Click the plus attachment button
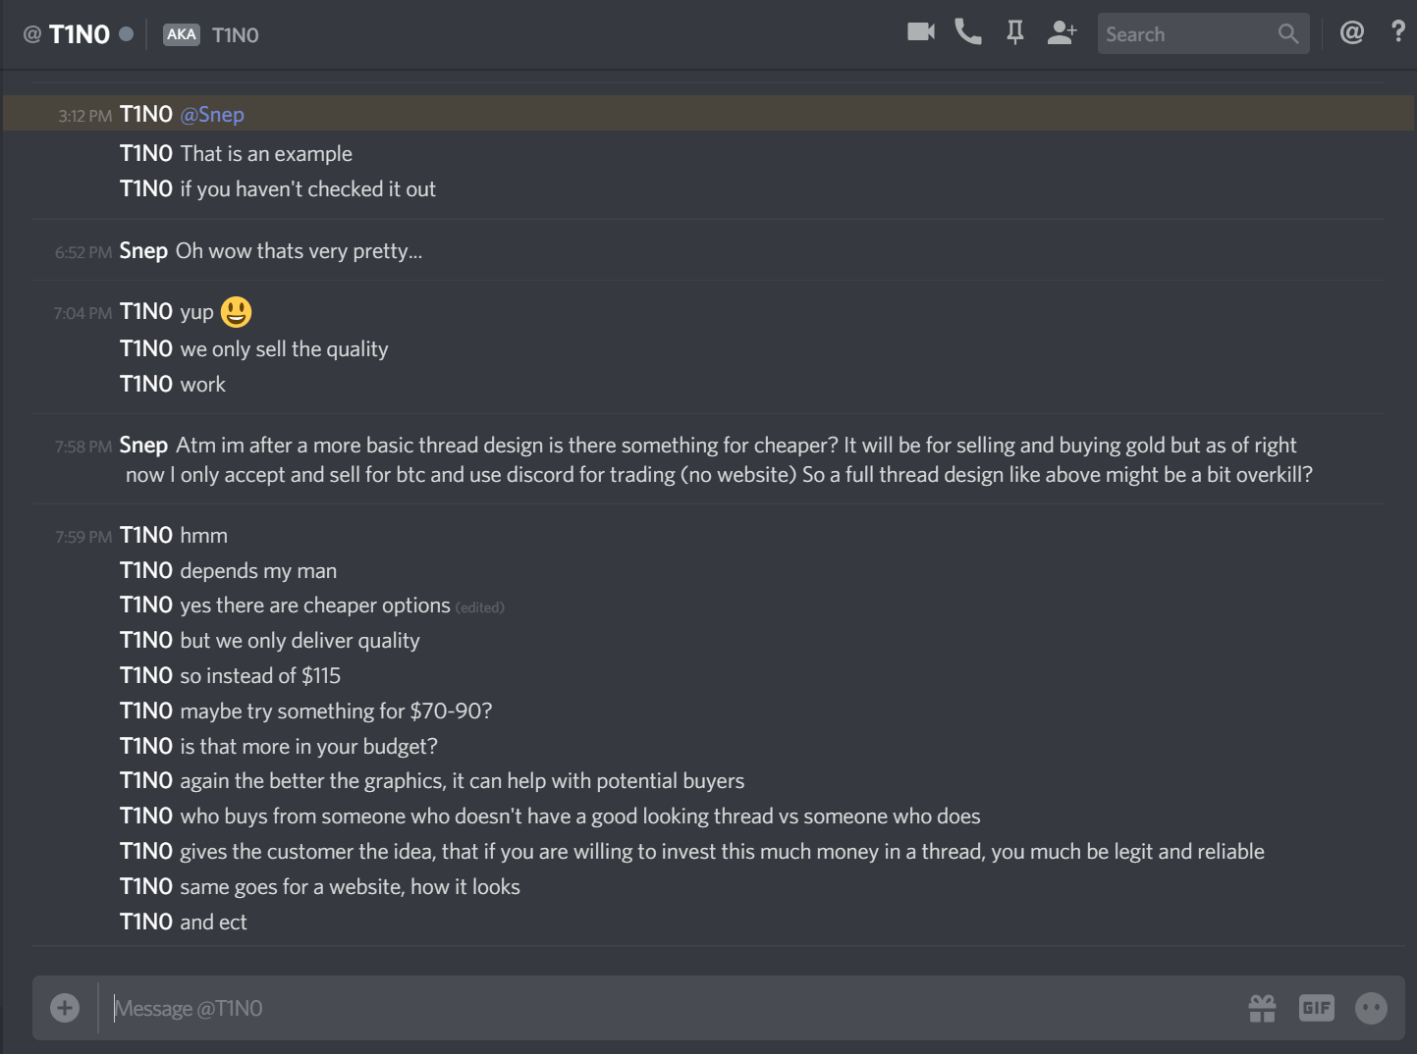 (65, 1008)
